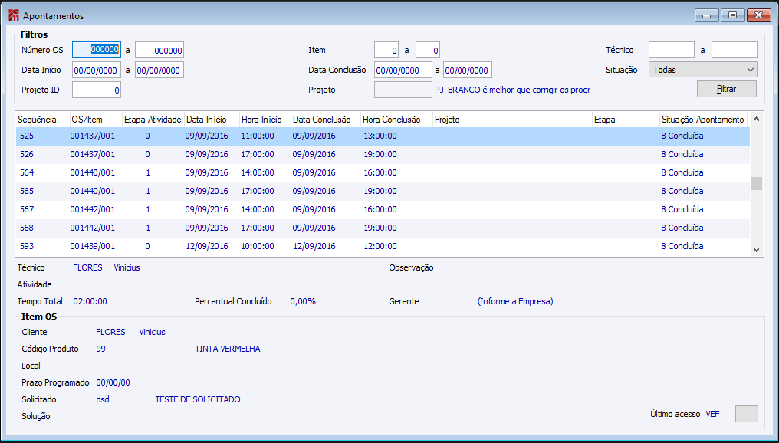Open the Situação dropdown
This screenshot has height=443, width=779.
pyautogui.click(x=702, y=70)
